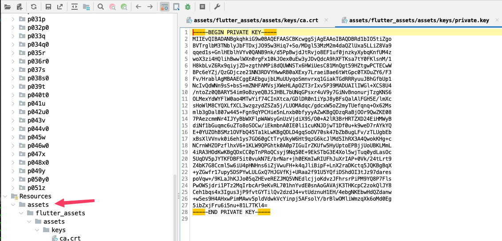Toggle the flatten packages icon
Image resolution: width=502 pixels, height=241 pixels.
(86, 7)
